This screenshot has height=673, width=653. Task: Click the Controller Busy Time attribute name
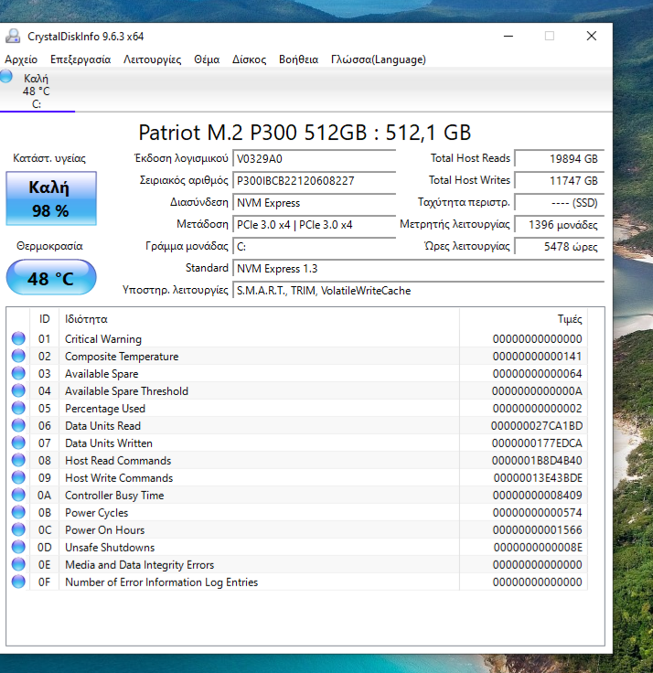(114, 496)
